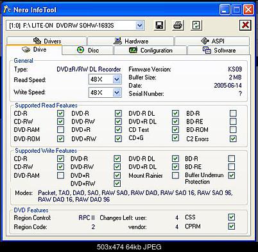Click the write Modes list text
This screenshot has width=258, height=252.
point(135,196)
